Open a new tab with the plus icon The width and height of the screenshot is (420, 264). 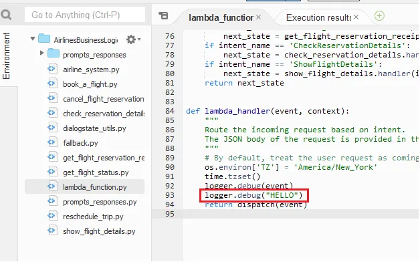(x=379, y=16)
